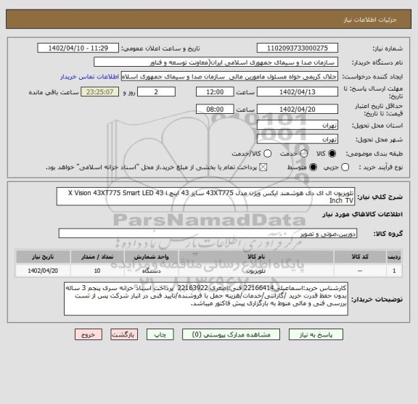Viewport: 418px width, 404px height.
Task: Select the جزیی purchase type radio
Action: [345, 168]
